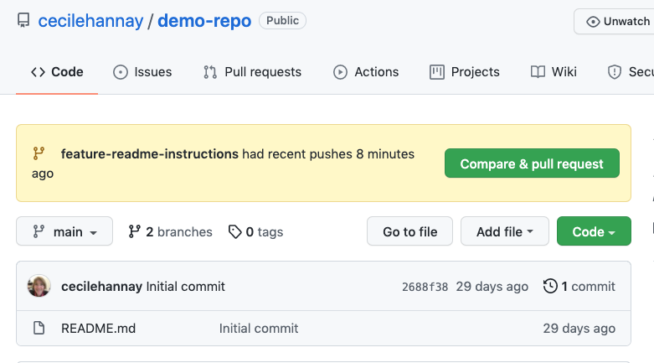The height and width of the screenshot is (363, 654).
Task: Expand the green Code dropdown button
Action: pos(594,231)
